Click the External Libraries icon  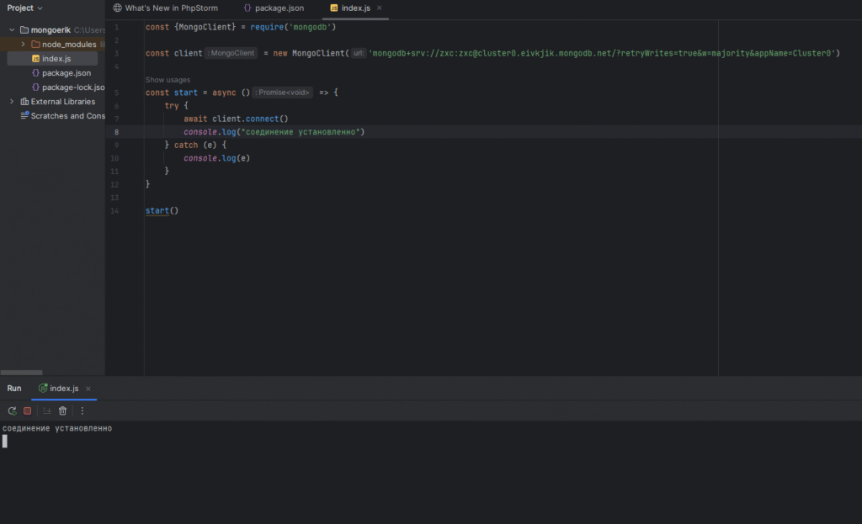(24, 102)
